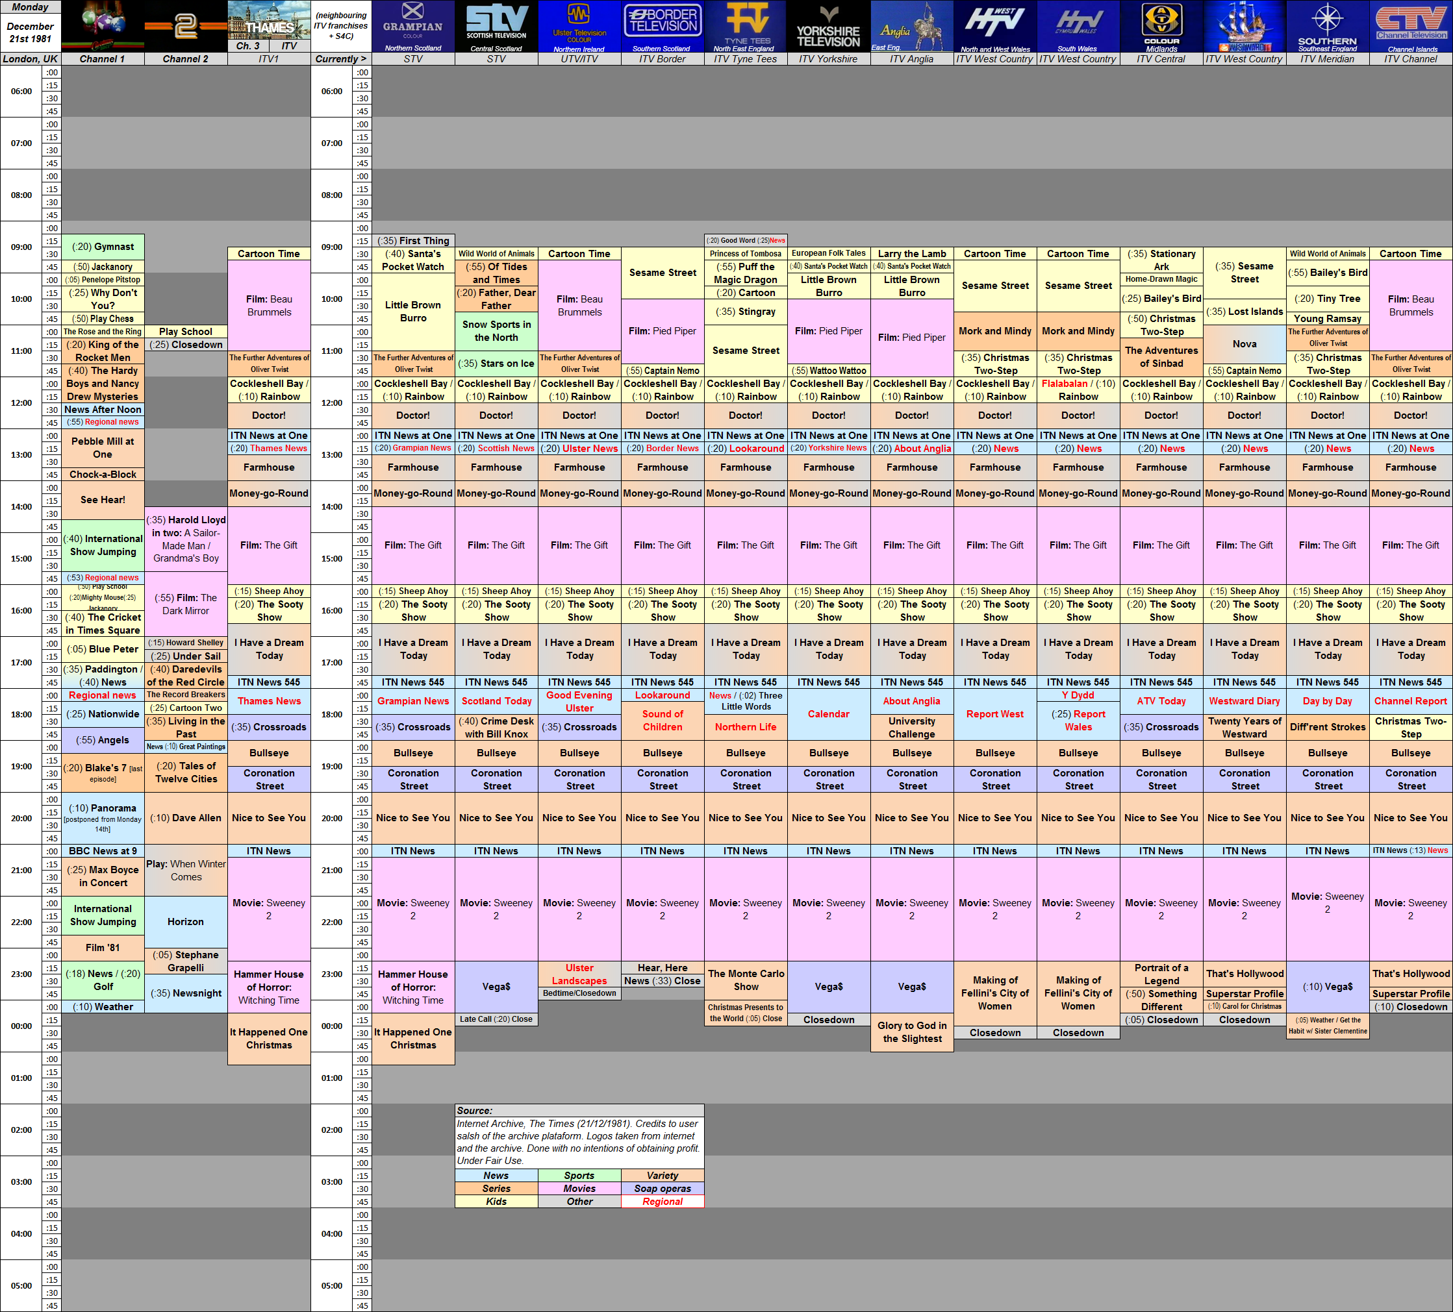Select the Yorkshire Television logo
Image resolution: width=1453 pixels, height=1312 pixels.
(x=829, y=26)
